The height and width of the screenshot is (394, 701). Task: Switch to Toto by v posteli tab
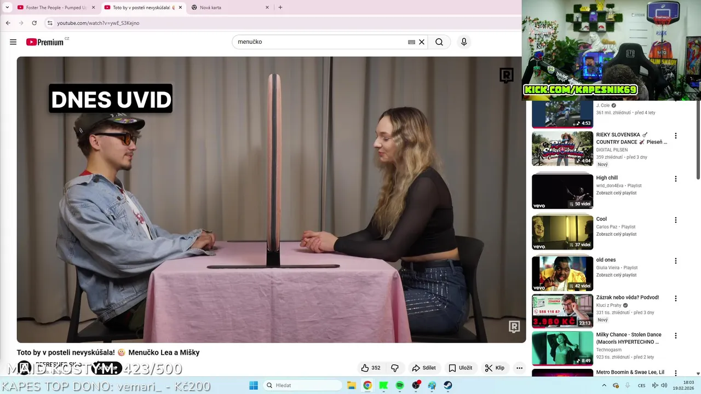click(143, 8)
